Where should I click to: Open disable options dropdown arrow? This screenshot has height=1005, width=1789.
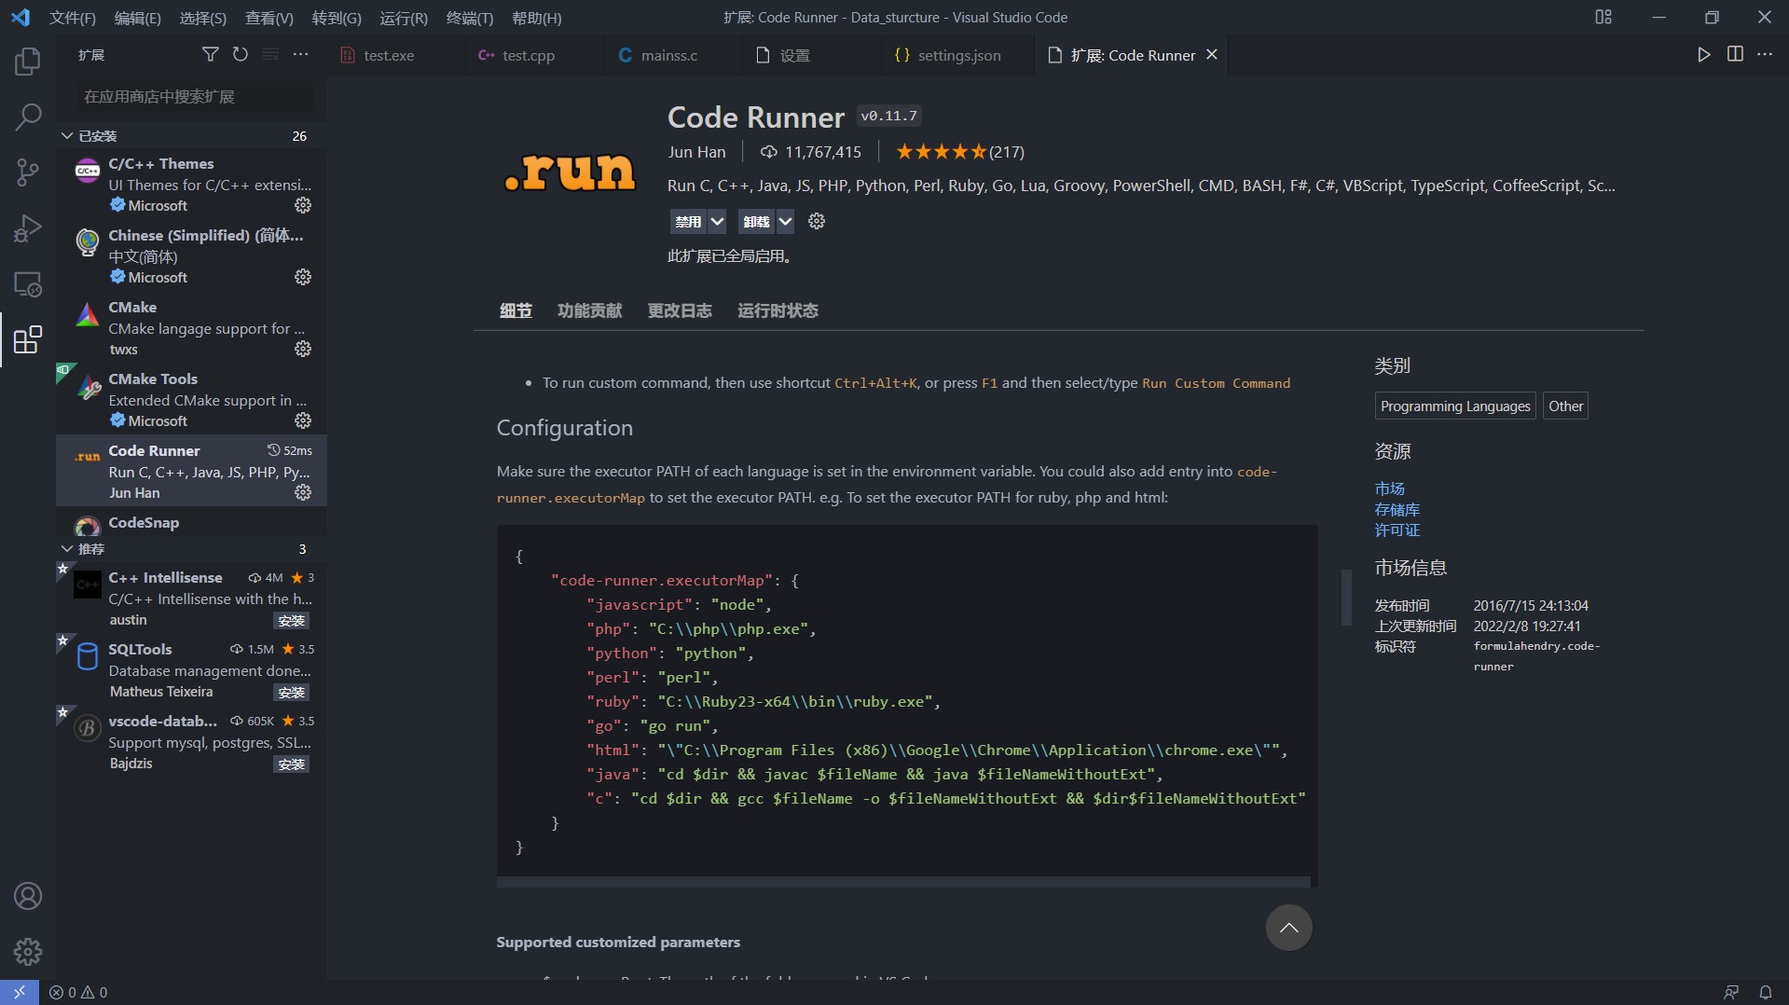point(717,221)
